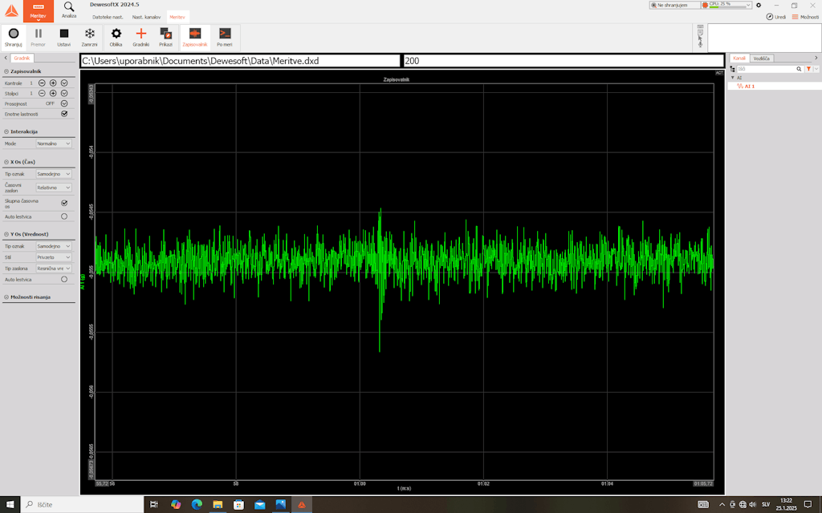
Task: Increase Kontrole count with plus
Action: [x=53, y=83]
